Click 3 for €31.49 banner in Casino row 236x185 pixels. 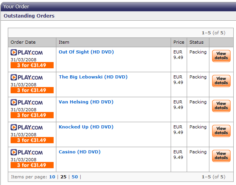pos(32,165)
